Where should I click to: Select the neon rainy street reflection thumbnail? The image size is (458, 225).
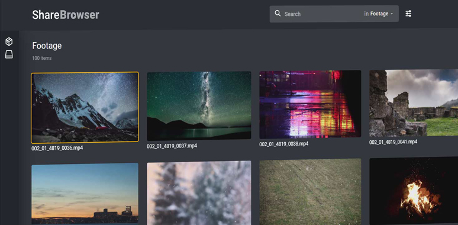[x=310, y=104]
